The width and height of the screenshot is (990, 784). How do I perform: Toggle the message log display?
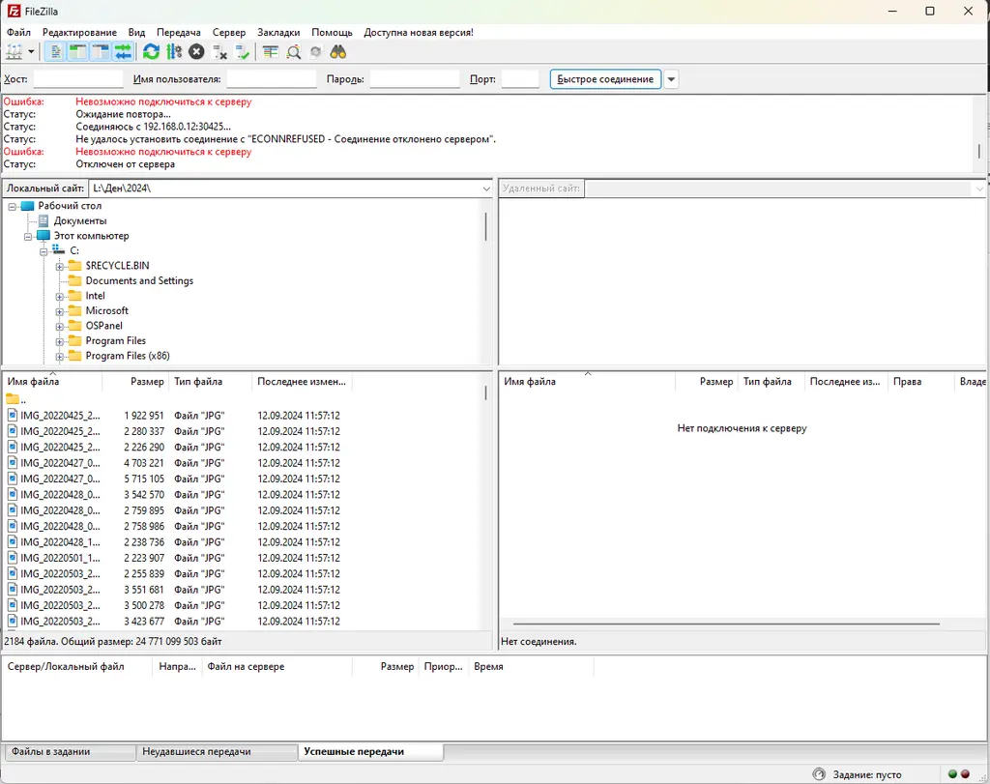(55, 52)
